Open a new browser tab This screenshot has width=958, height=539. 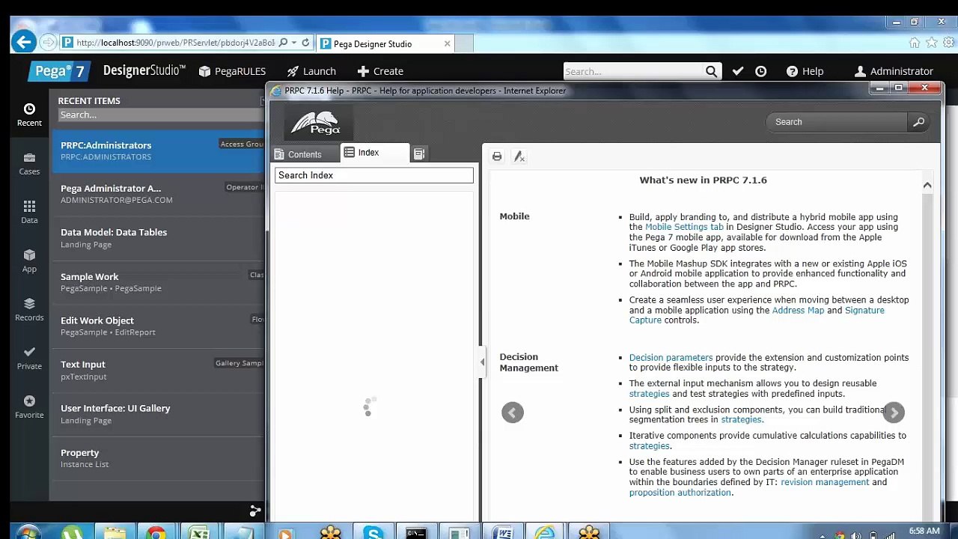464,43
